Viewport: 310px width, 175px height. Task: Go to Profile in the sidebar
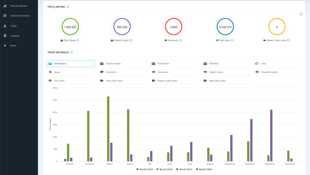[13, 26]
